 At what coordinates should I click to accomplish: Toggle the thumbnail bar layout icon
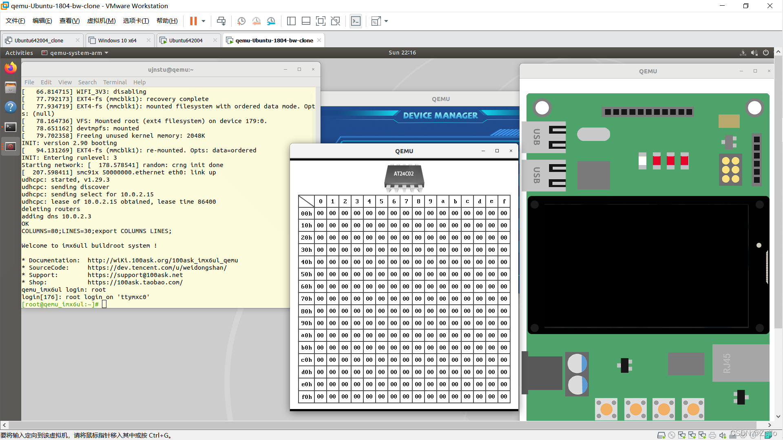[x=306, y=21]
